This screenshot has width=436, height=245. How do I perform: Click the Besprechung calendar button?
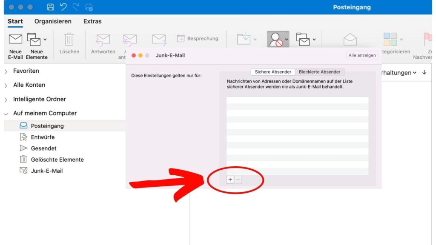click(x=198, y=39)
